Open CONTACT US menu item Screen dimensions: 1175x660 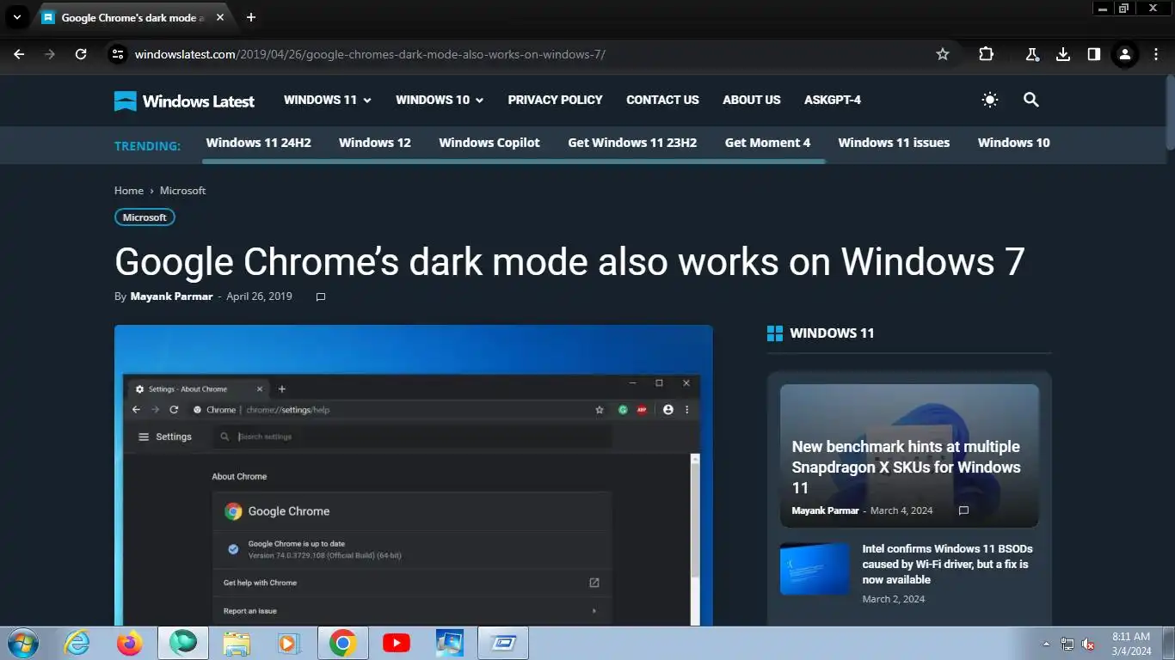(x=662, y=100)
